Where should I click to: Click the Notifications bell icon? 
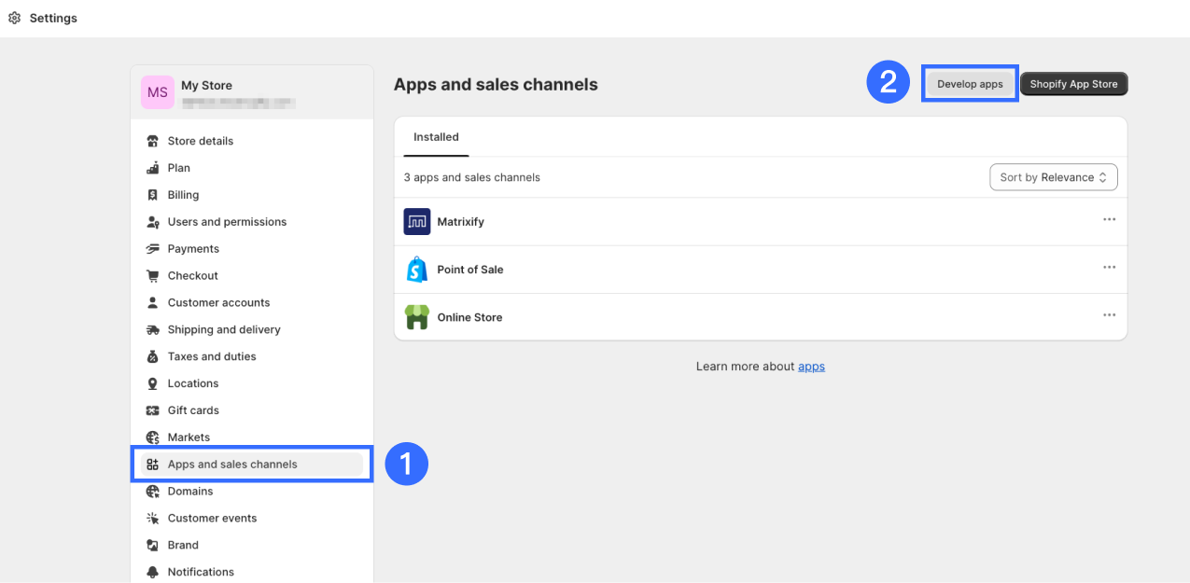click(153, 572)
